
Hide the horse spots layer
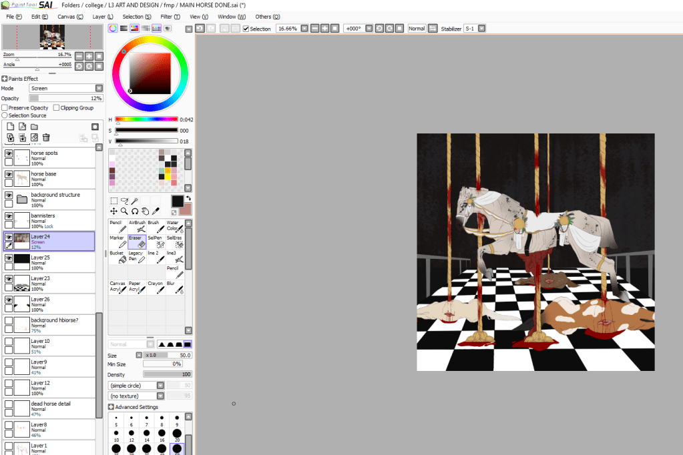9,153
